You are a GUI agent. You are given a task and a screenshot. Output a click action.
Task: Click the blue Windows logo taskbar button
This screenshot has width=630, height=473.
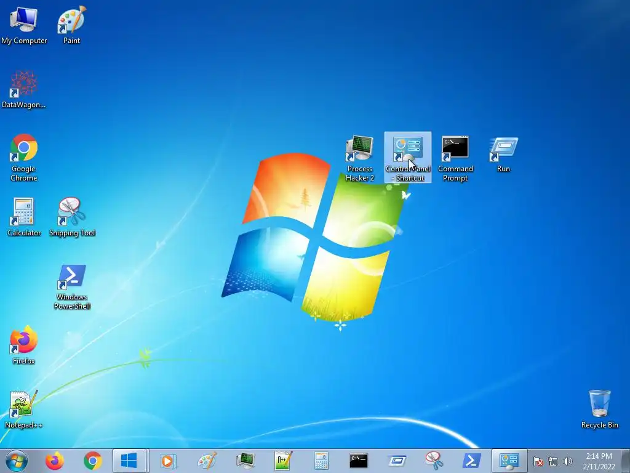click(129, 461)
